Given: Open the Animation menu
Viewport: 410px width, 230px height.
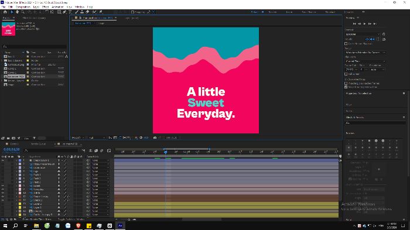Looking at the screenshot, I should click(57, 7).
